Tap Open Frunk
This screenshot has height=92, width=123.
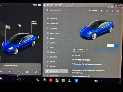(x=8, y=27)
